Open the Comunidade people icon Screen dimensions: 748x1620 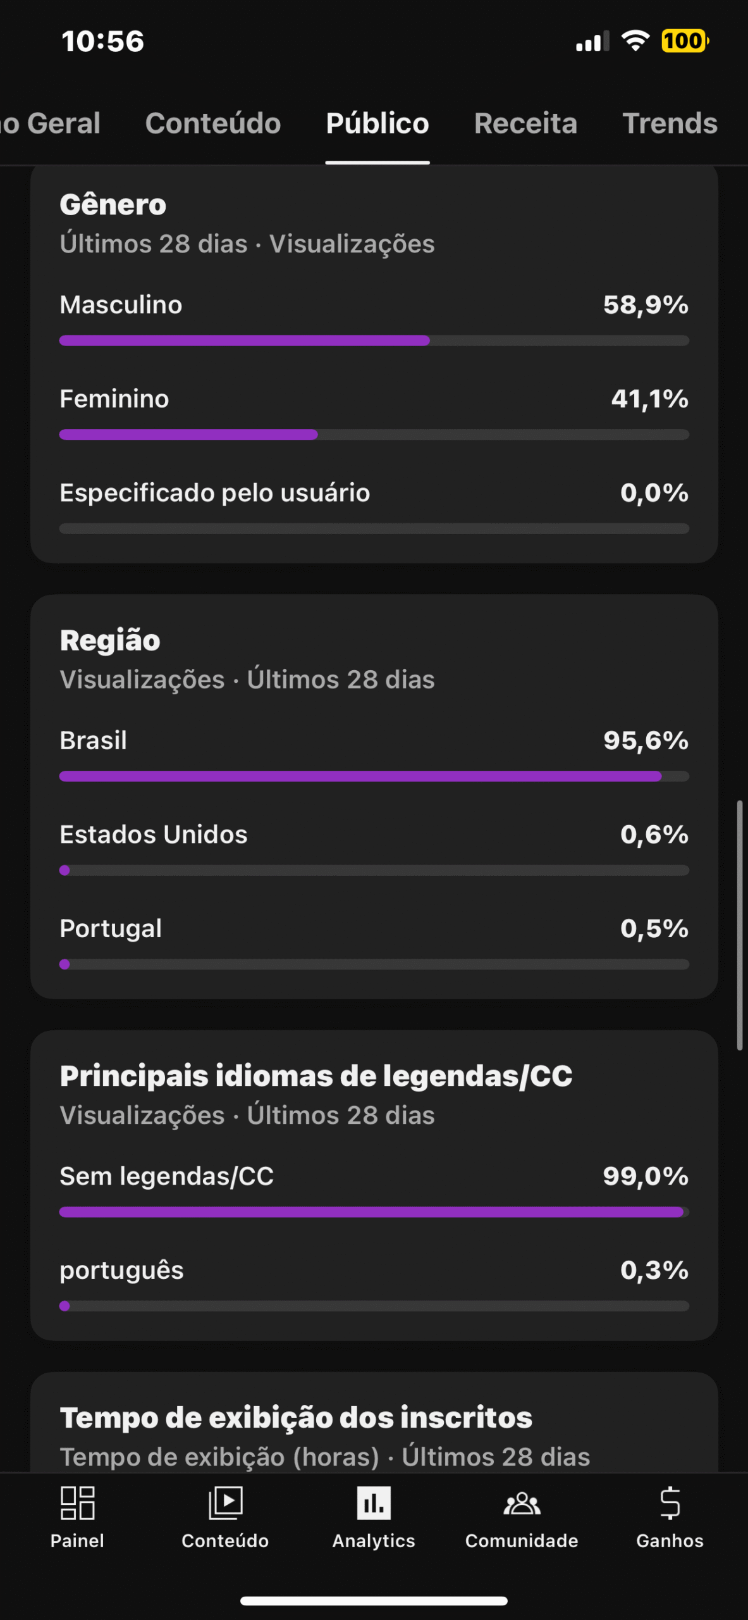pyautogui.click(x=522, y=1503)
